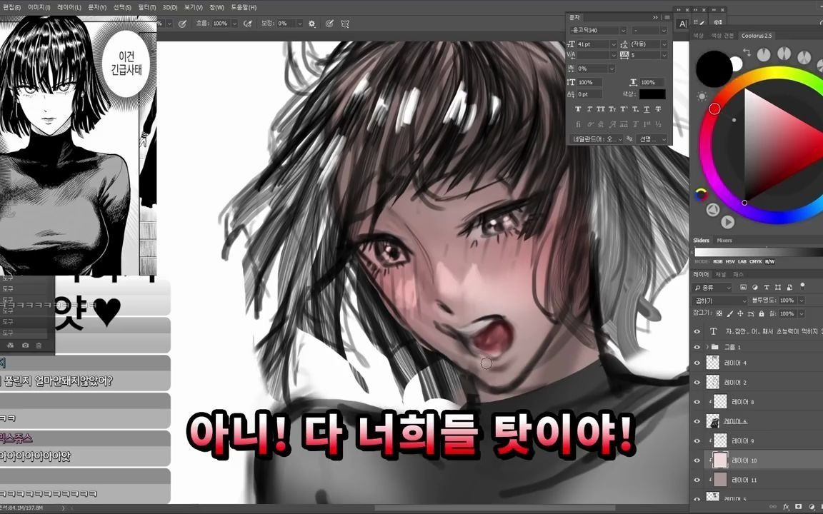Click the black foreground color circle in Coolorus

pyautogui.click(x=714, y=69)
